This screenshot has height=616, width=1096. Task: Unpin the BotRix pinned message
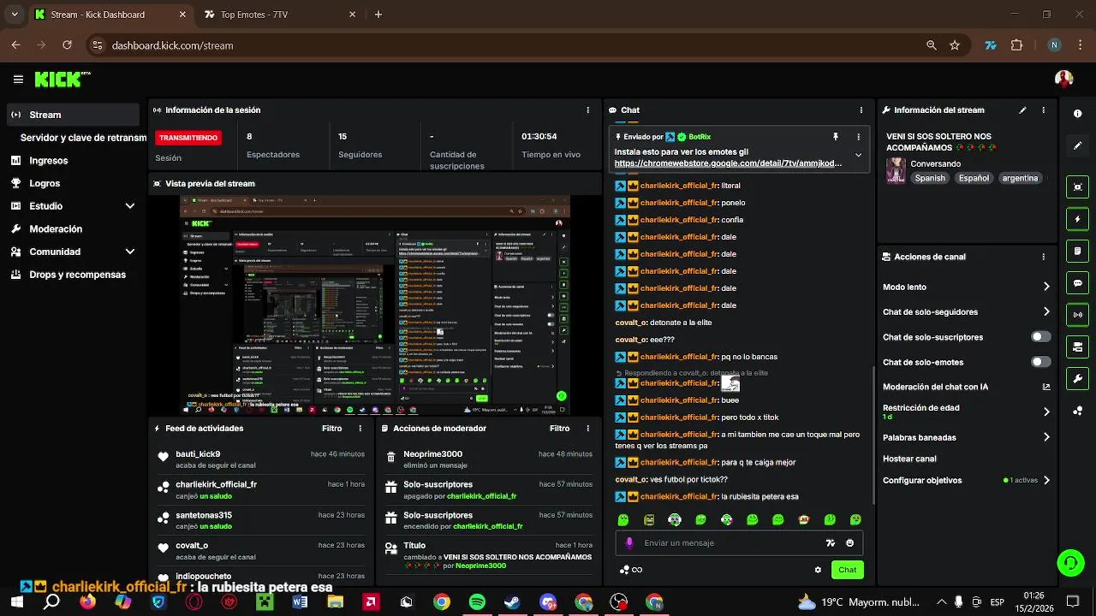(836, 137)
